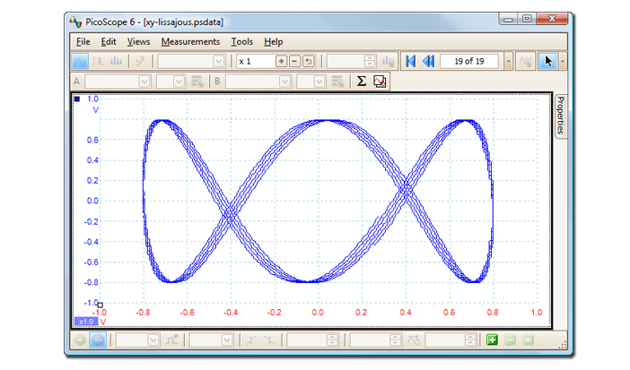Select falling edge trigger icon
Viewport: 630px width, 370px height.
point(269,340)
